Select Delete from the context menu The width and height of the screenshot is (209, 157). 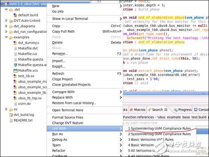pyautogui.click(x=85, y=43)
